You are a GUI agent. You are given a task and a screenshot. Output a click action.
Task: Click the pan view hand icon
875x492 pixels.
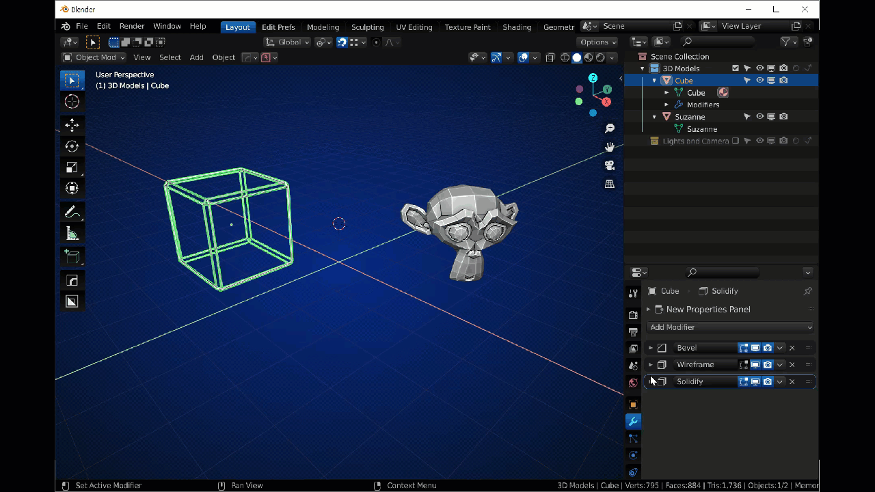coord(610,147)
